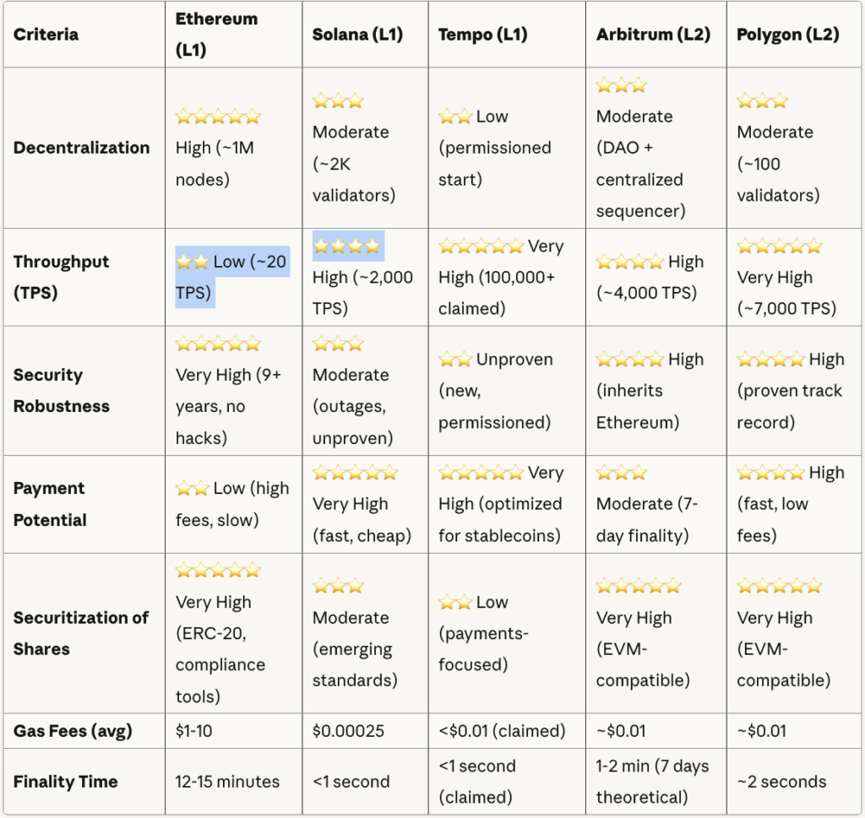Click the Securitization of Shares row label

pyautogui.click(x=80, y=633)
